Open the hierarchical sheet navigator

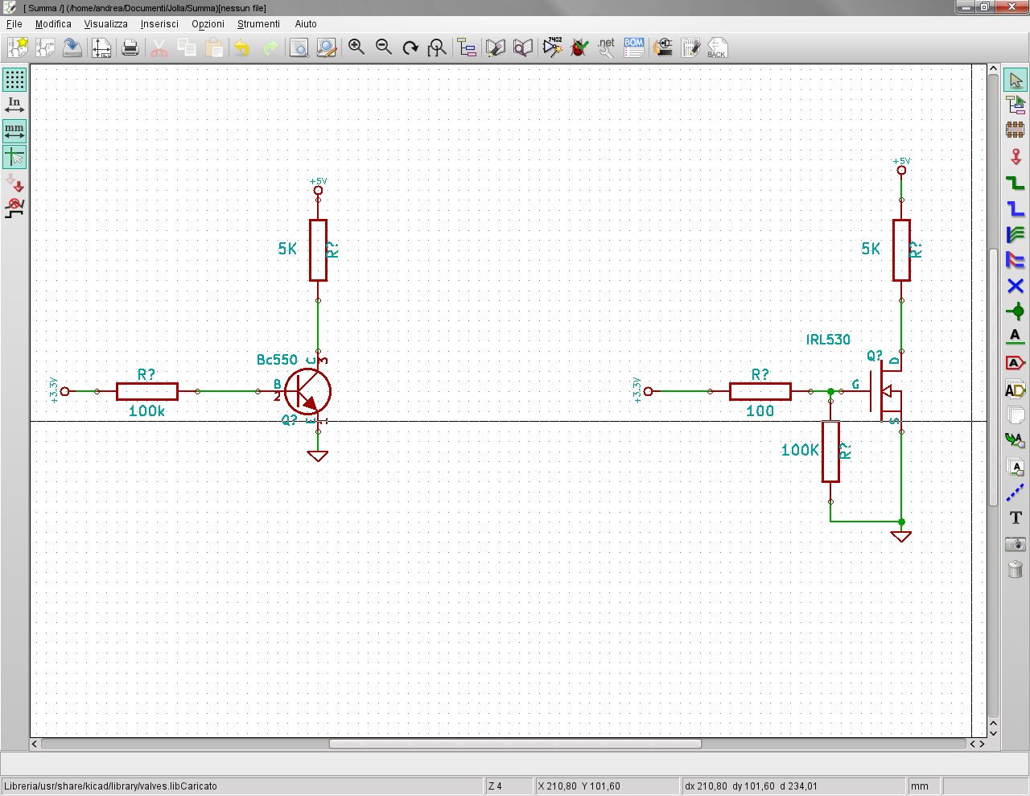pyautogui.click(x=467, y=47)
